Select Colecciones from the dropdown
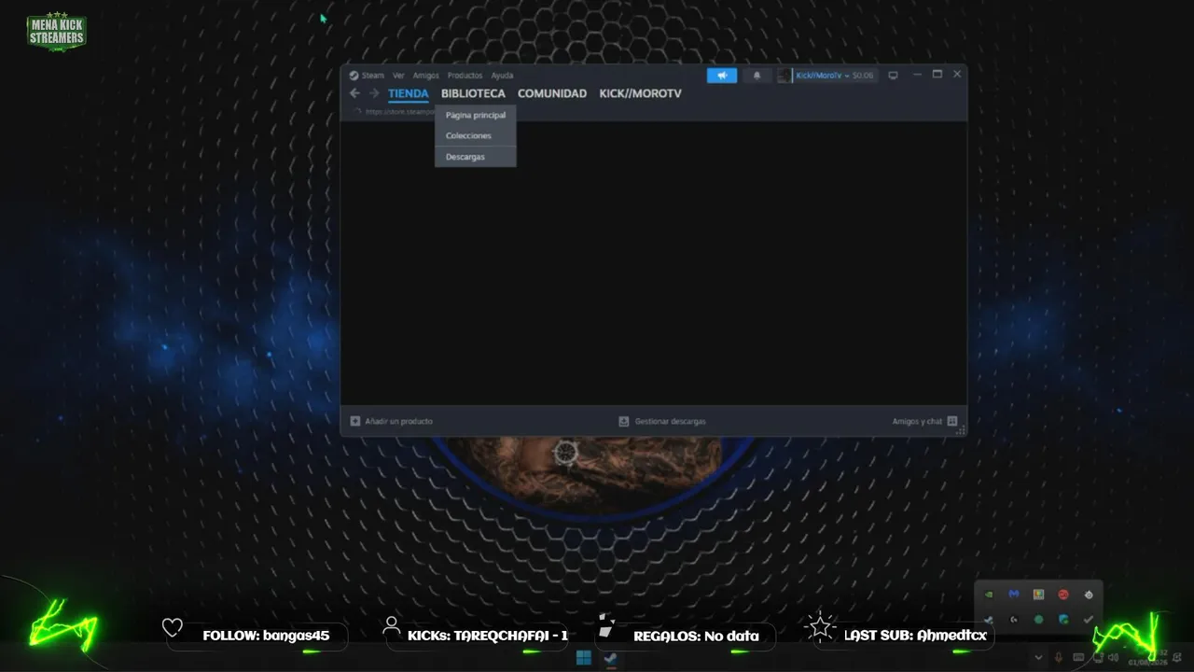 click(x=476, y=136)
